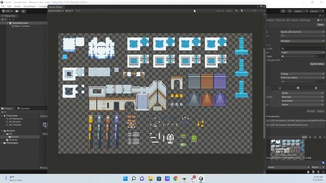Switch to the Project tab
This screenshot has width=326, height=183.
pos(7,108)
